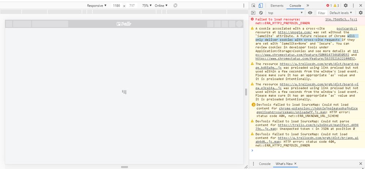Open the Elements tab
This screenshot has width=365, height=169.
click(x=277, y=5)
